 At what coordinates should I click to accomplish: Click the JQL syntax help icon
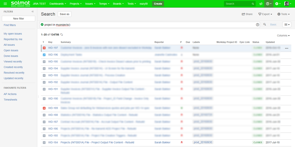257,24
